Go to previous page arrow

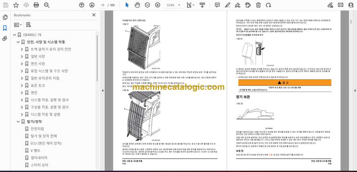tap(82, 5)
